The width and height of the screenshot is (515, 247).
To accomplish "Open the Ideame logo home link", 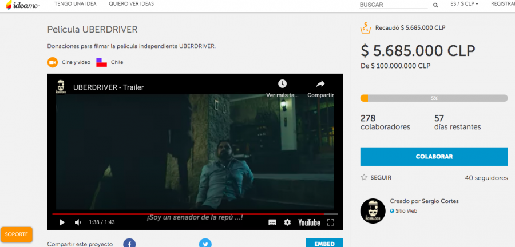I will point(23,5).
